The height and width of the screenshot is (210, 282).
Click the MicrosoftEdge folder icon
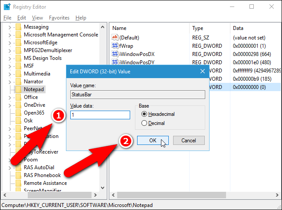point(18,43)
